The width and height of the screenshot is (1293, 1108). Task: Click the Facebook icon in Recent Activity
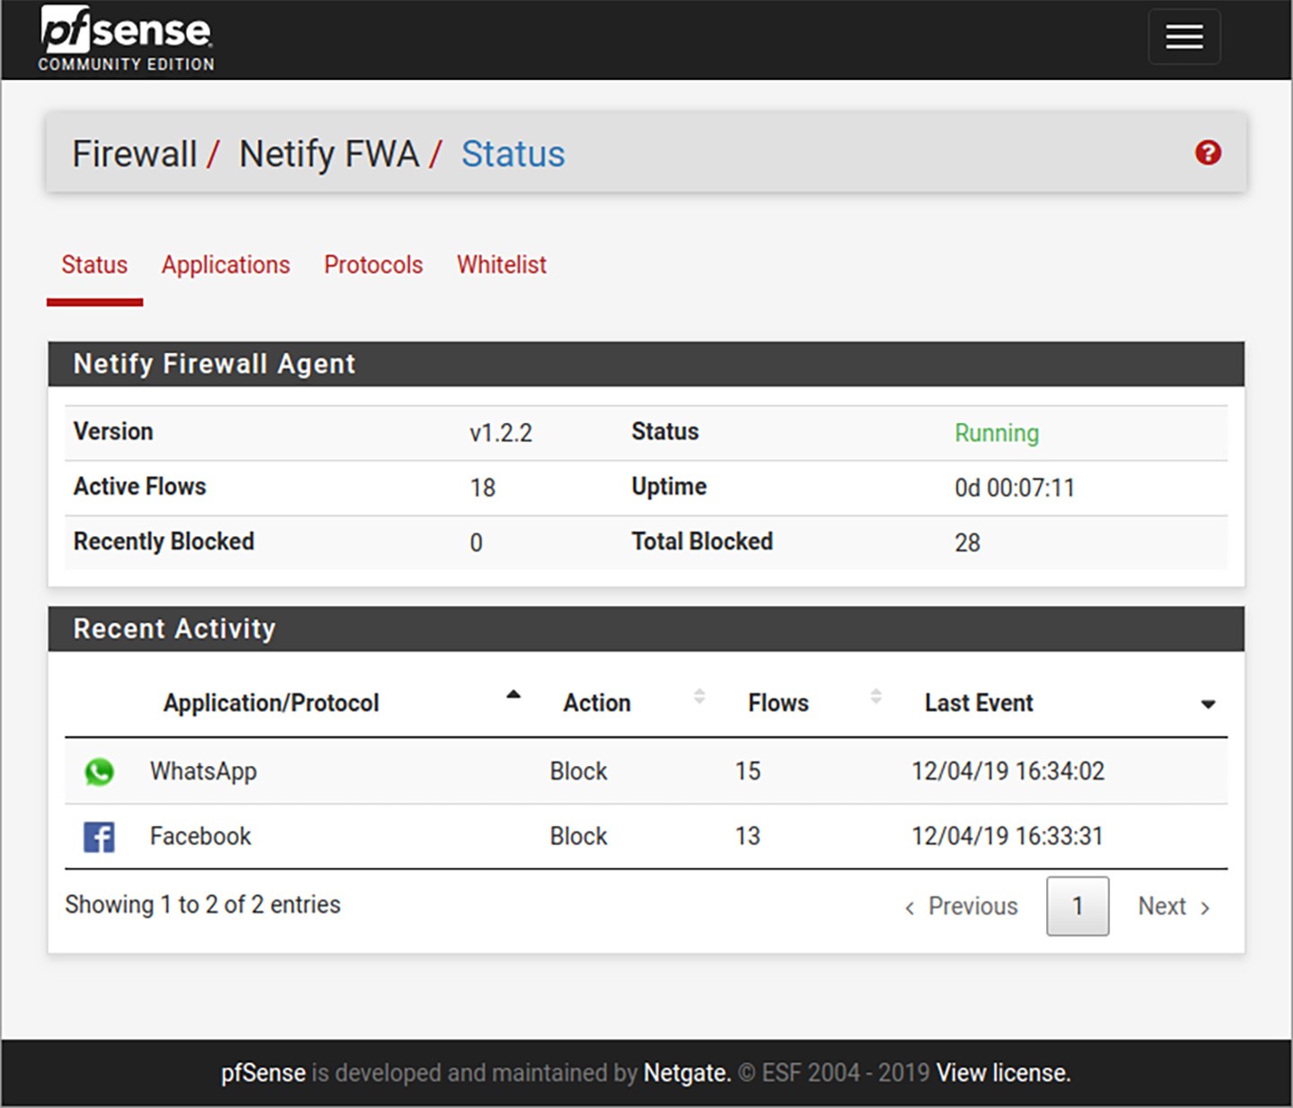click(x=99, y=837)
